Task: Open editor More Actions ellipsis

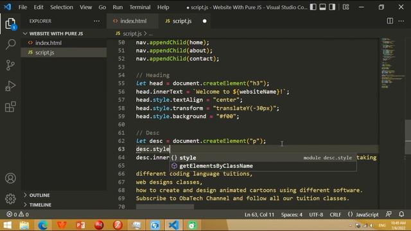Action: coord(401,21)
